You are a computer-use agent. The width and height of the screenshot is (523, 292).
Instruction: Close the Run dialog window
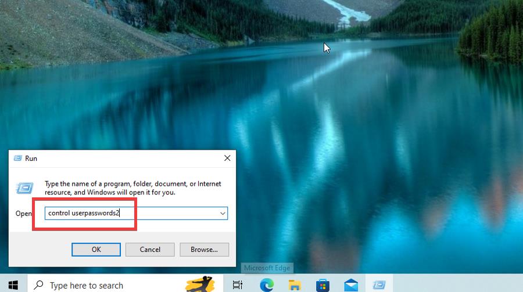(227, 158)
